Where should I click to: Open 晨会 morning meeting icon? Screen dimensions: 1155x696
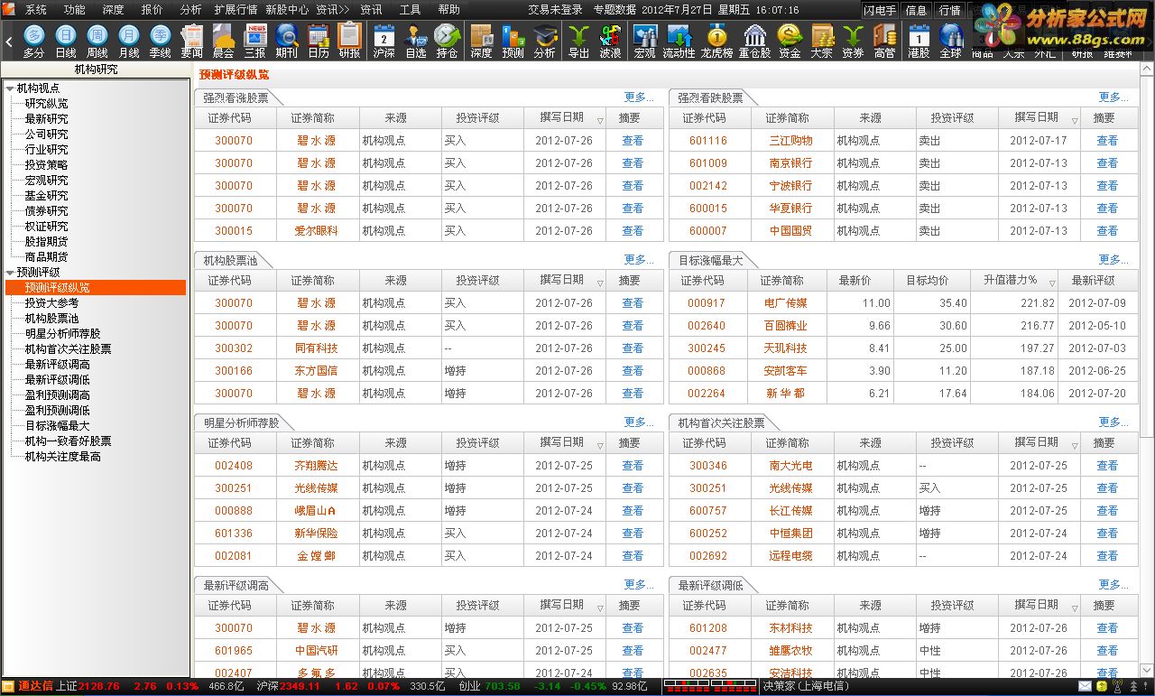point(224,41)
